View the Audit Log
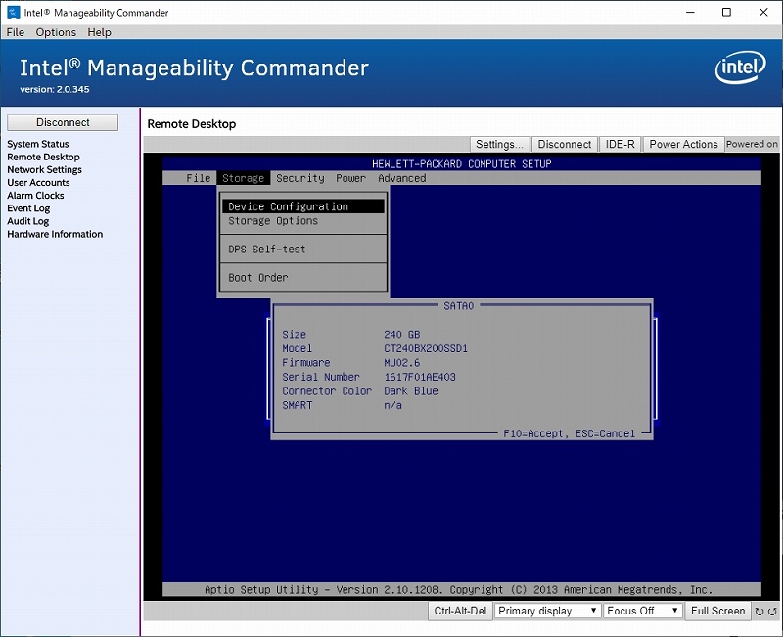 [x=28, y=221]
